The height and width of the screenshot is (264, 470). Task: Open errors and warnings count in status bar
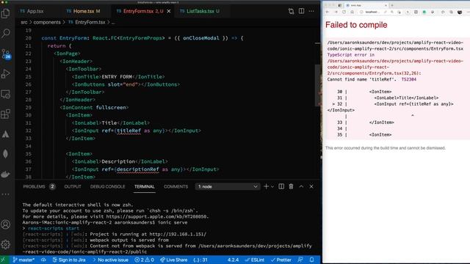pos(144,260)
